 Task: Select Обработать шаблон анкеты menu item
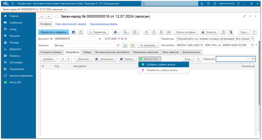164,70
